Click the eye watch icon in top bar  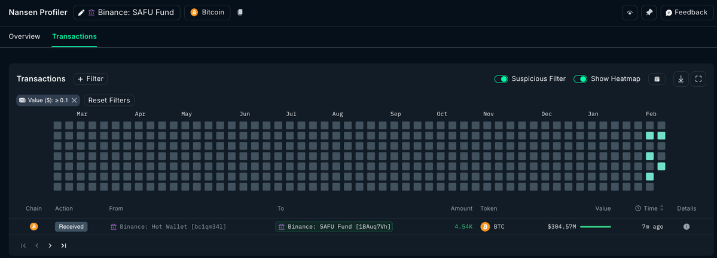point(630,13)
